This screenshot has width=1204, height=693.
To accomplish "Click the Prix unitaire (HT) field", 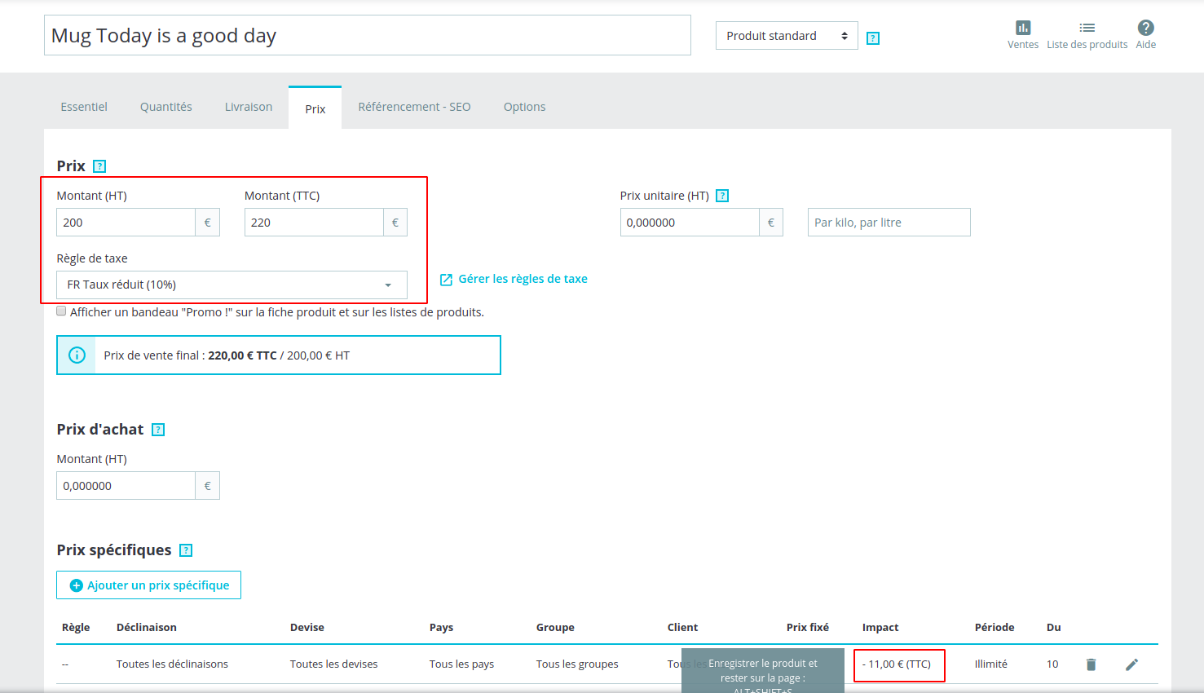I will [690, 223].
